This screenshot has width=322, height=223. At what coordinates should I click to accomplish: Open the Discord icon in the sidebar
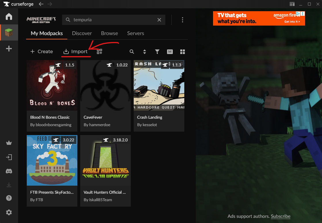click(9, 171)
